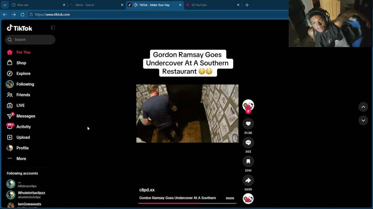
Task: Close the New tab tab
Action: pos(64,5)
